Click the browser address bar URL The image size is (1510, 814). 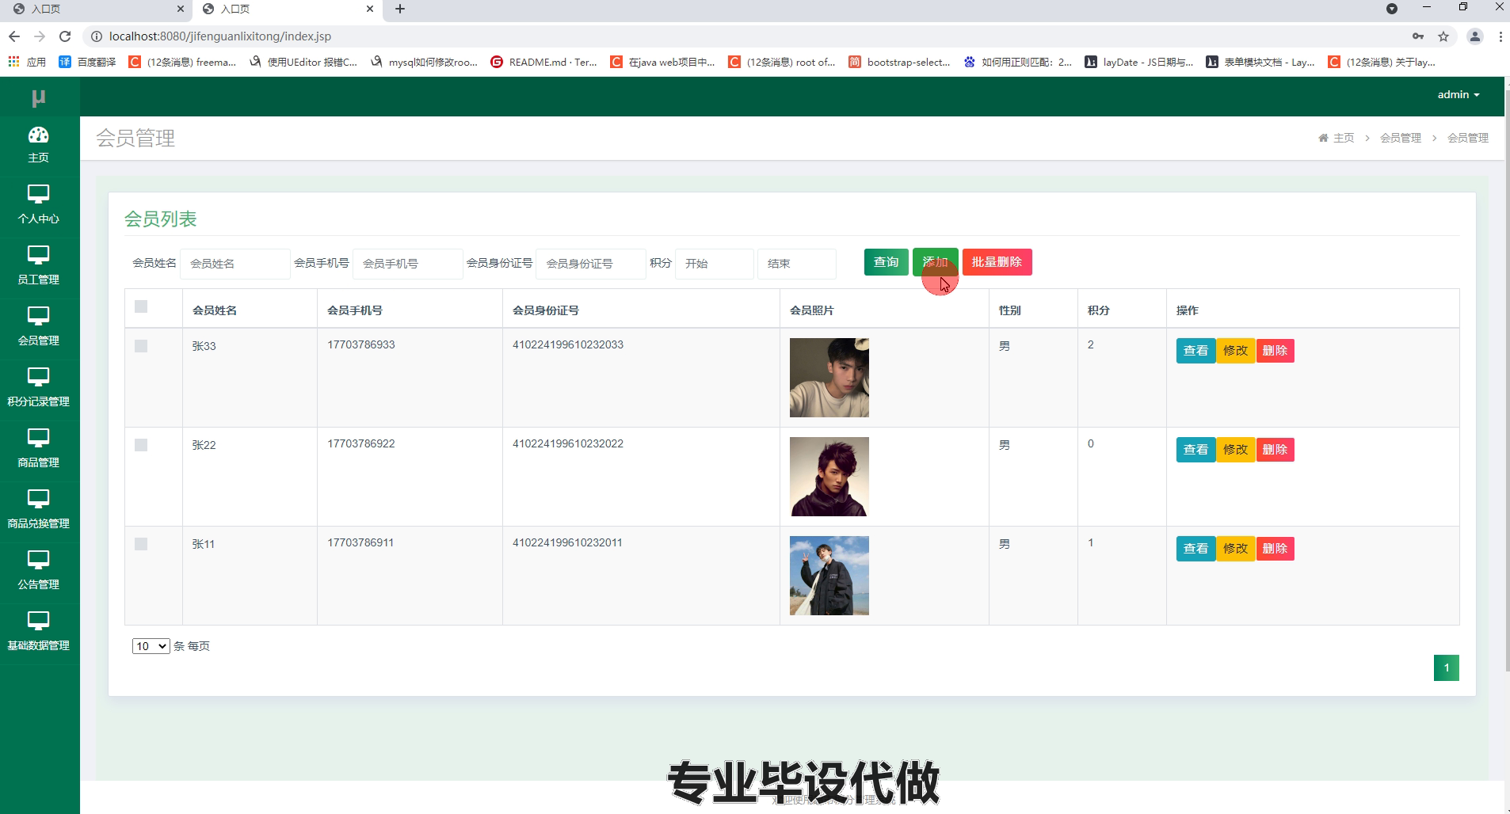pyautogui.click(x=220, y=36)
